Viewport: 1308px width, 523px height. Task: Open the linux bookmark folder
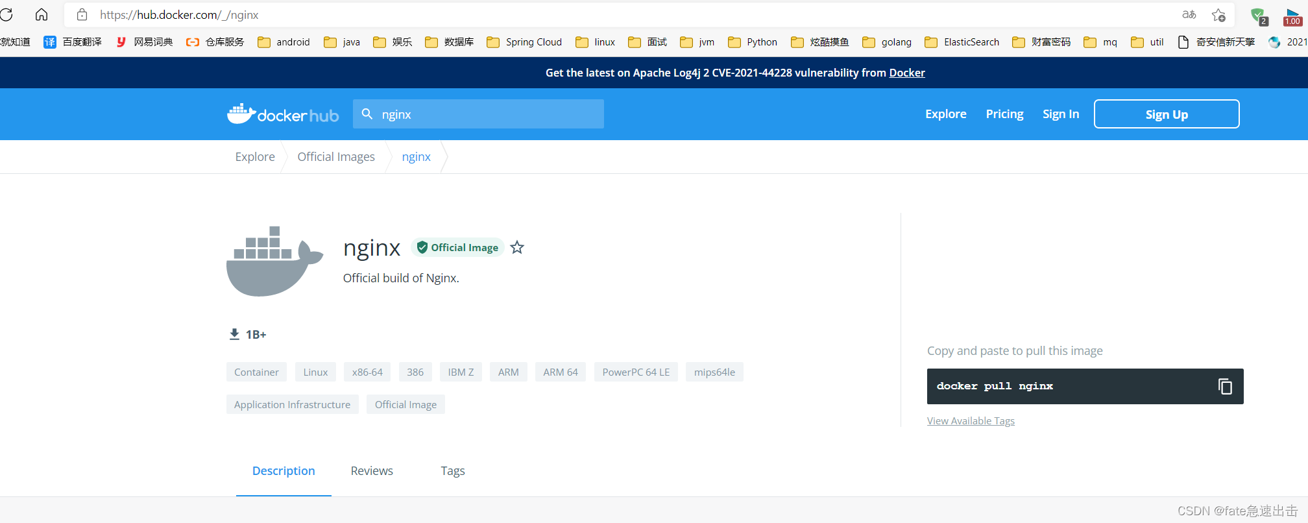pos(595,42)
